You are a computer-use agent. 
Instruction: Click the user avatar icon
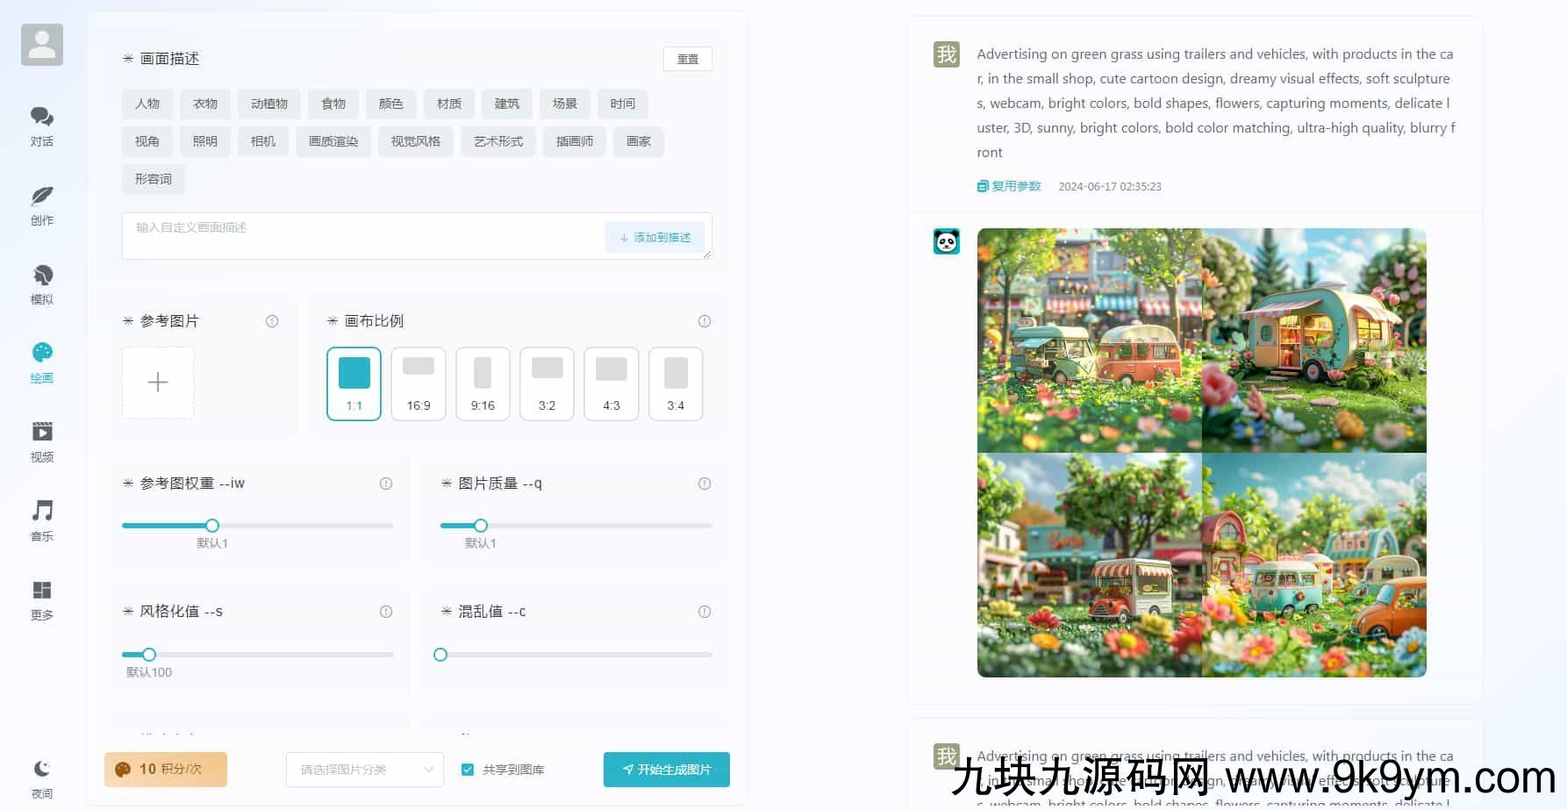42,45
